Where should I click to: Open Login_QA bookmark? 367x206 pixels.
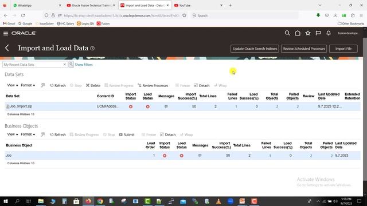[x=85, y=23]
